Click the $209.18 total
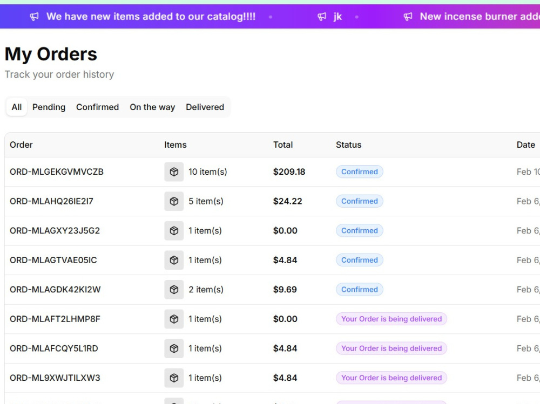Viewport: 540px width, 404px height. point(289,172)
